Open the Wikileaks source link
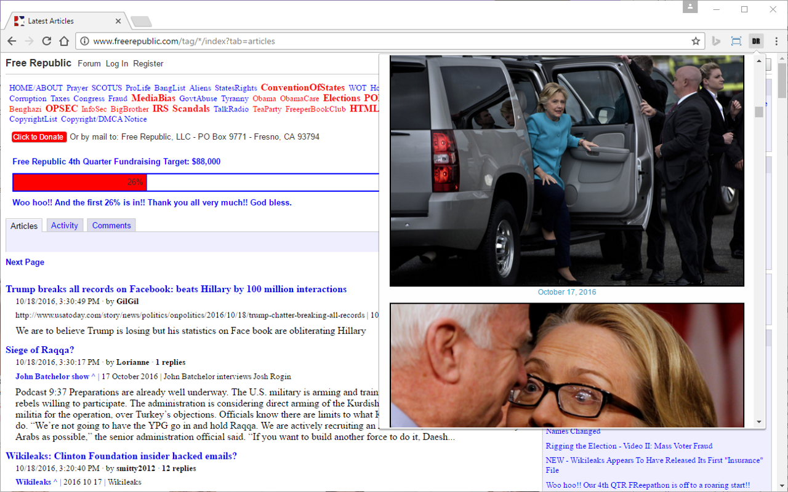Screen dimensions: 788x492 (x=36, y=482)
